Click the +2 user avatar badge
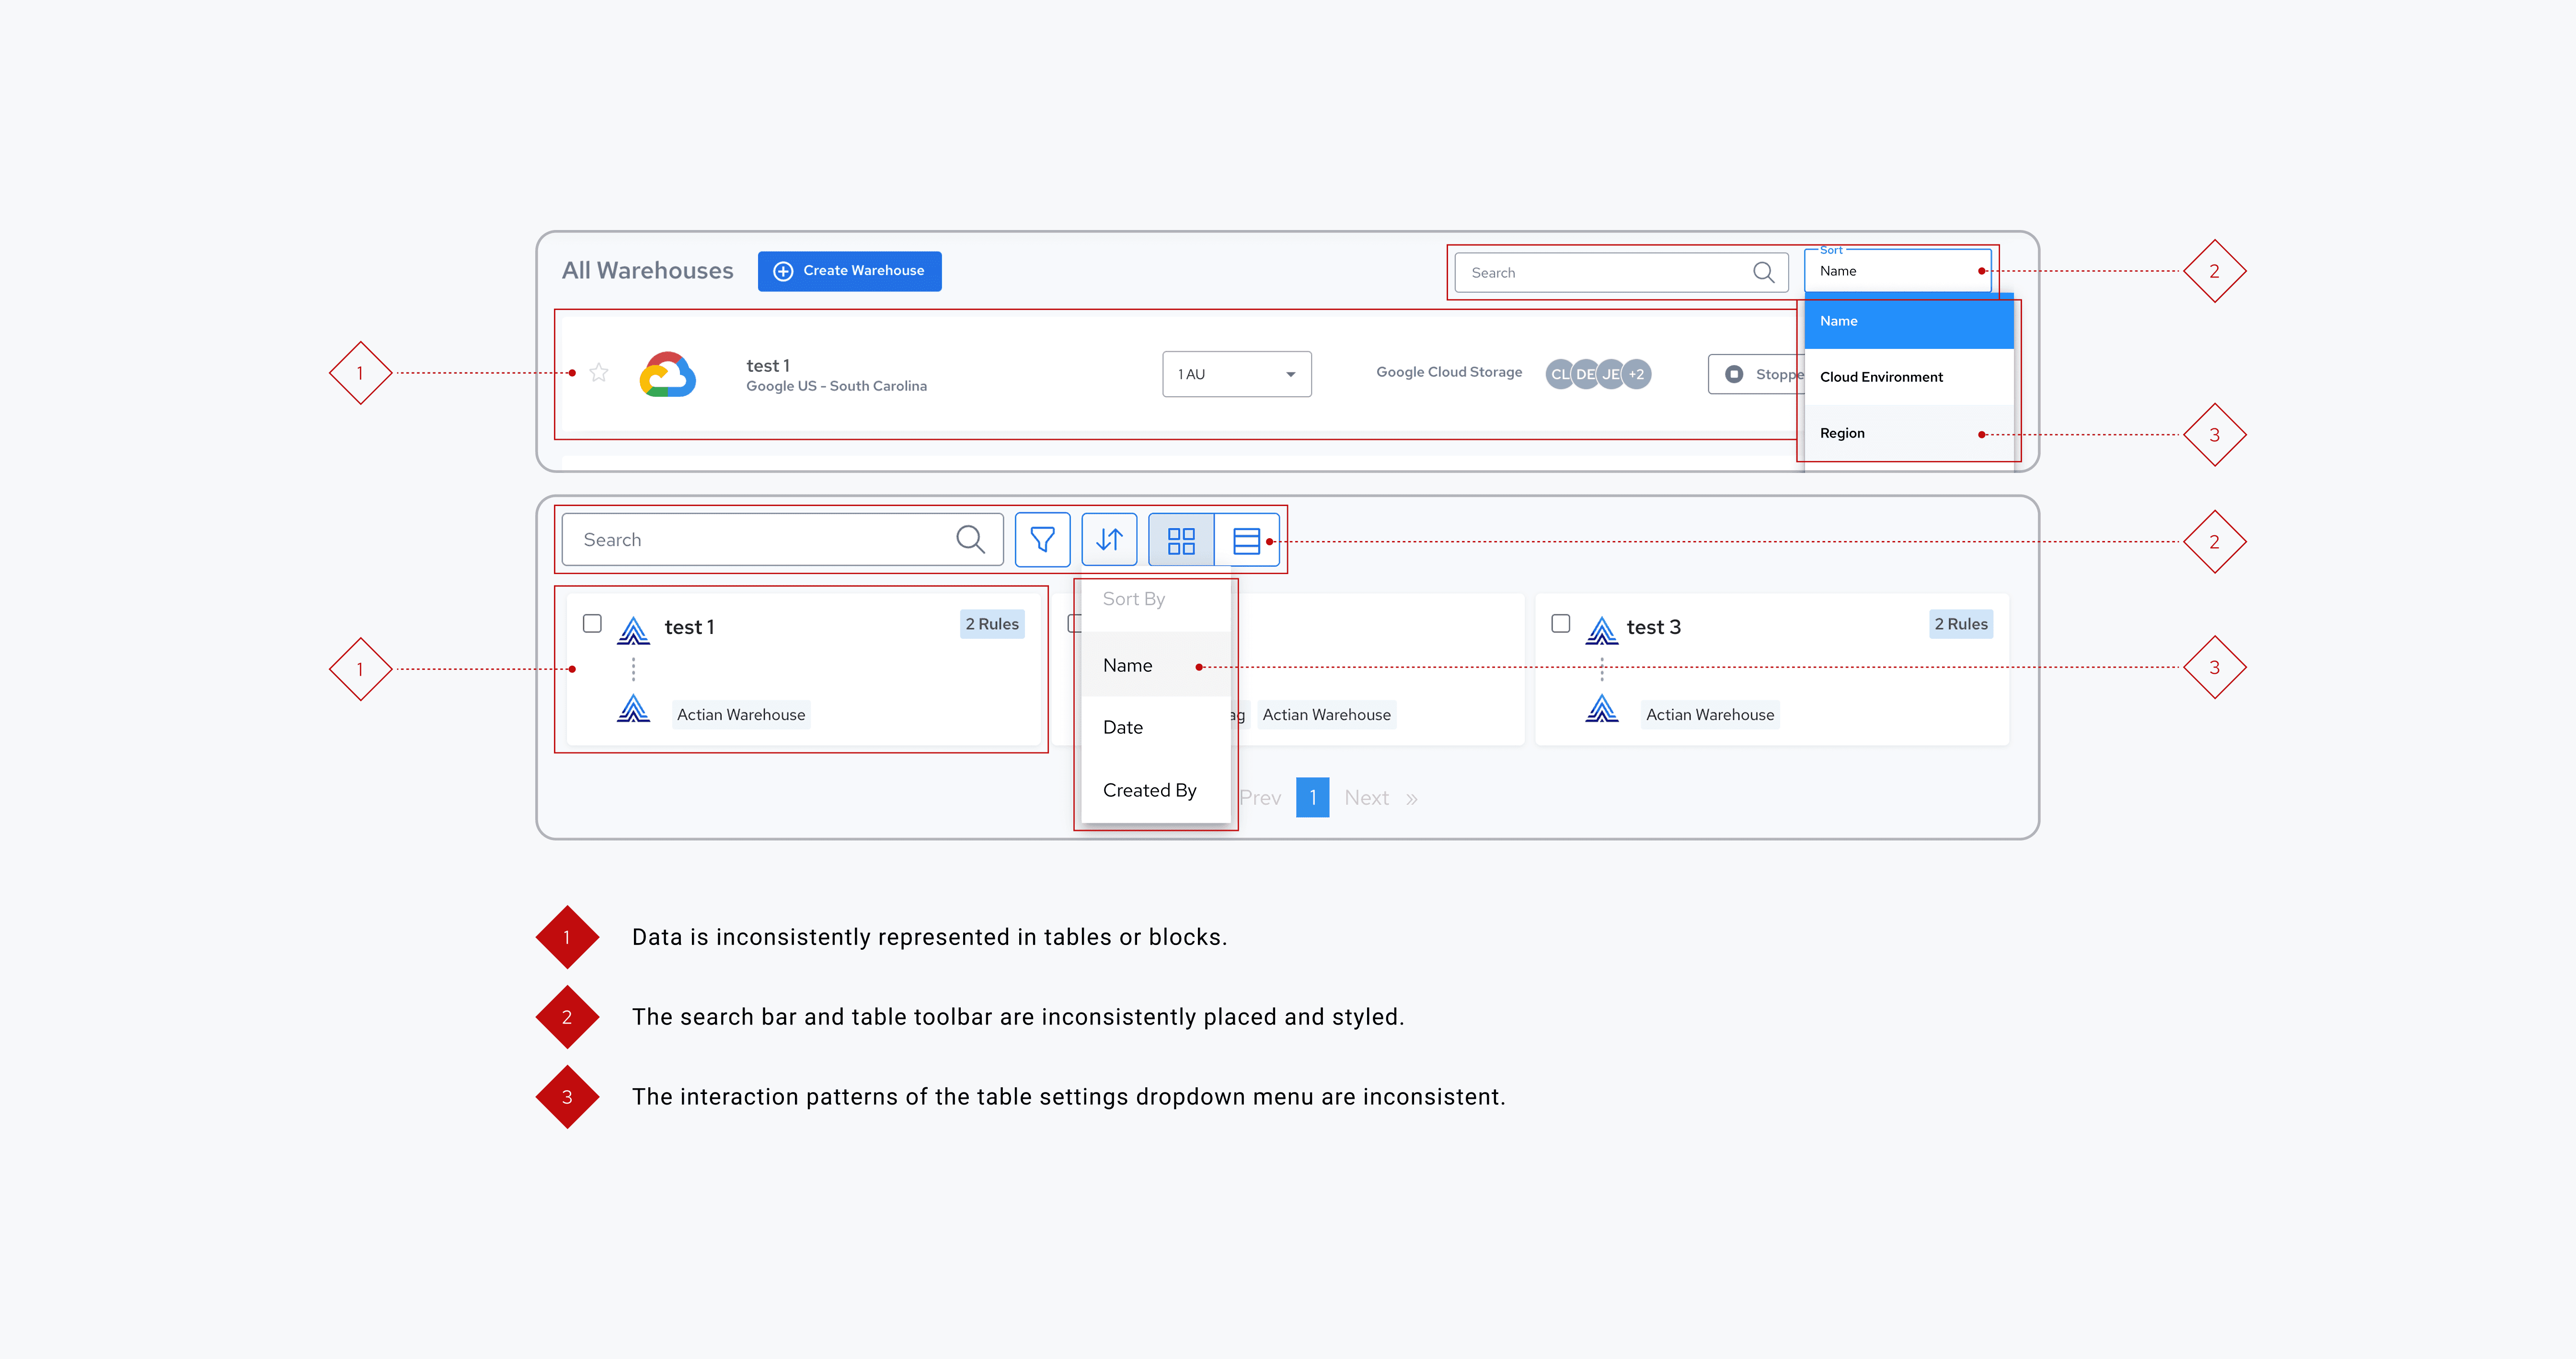2576x1359 pixels. coord(1637,374)
